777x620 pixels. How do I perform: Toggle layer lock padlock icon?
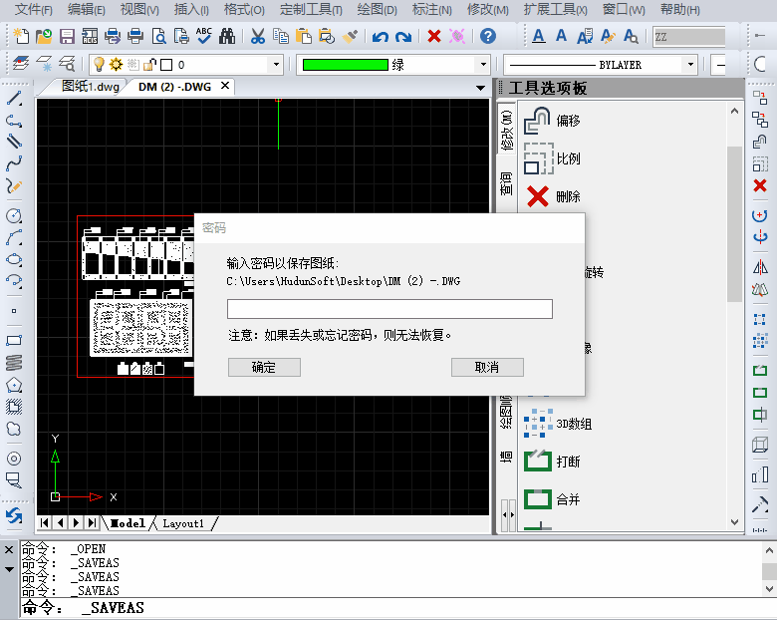tap(149, 65)
